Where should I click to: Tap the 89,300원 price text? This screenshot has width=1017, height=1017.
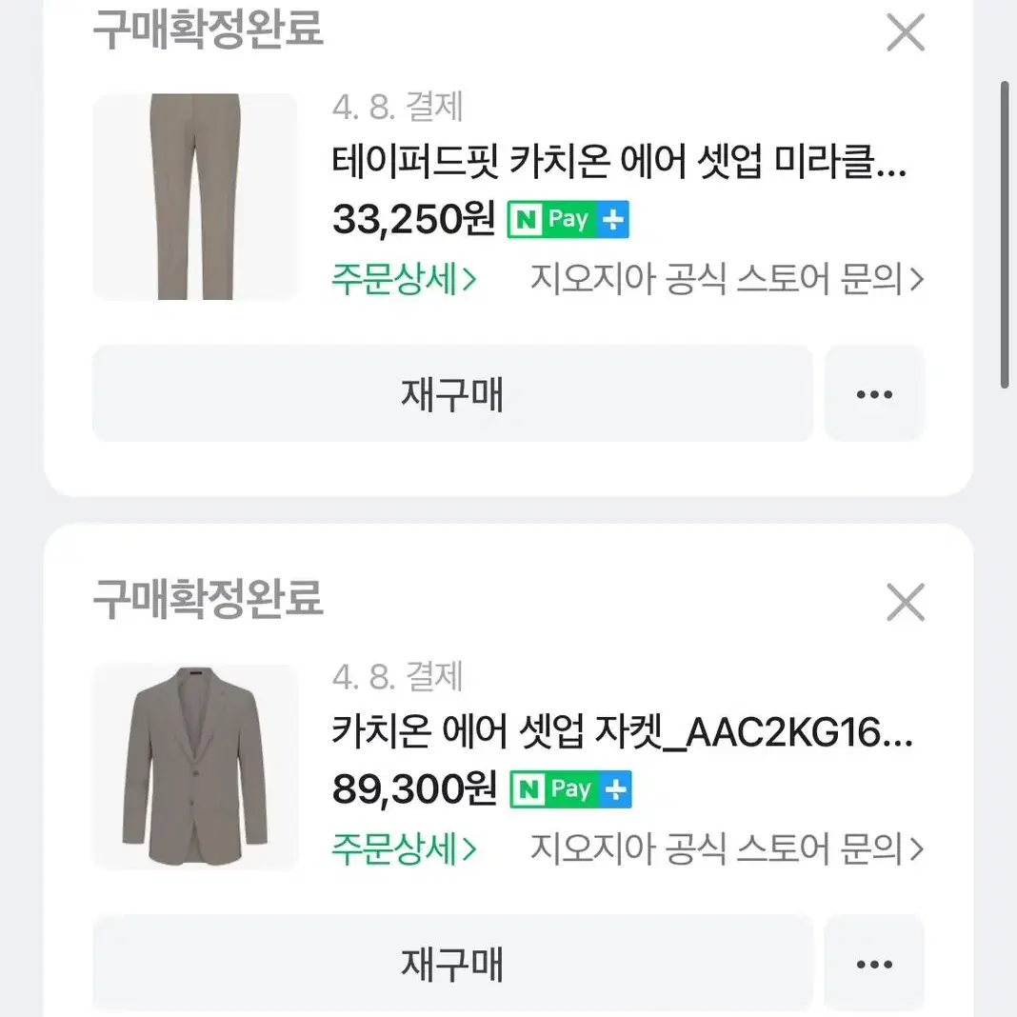click(415, 788)
